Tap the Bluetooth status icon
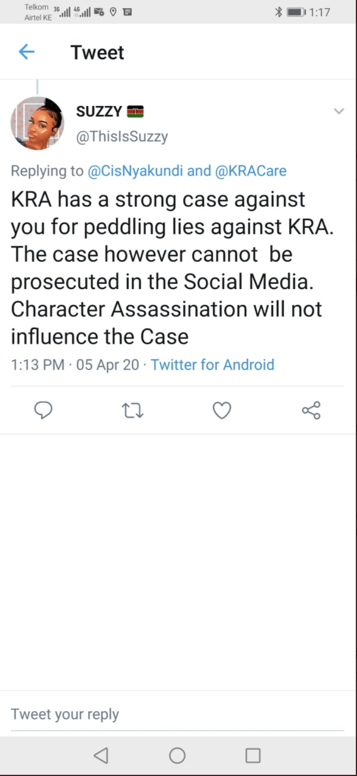The width and height of the screenshot is (357, 776). (x=278, y=12)
